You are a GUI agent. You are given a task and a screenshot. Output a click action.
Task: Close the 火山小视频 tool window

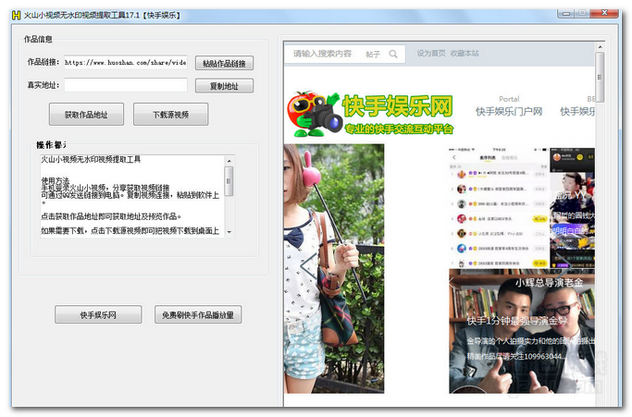[x=604, y=14]
